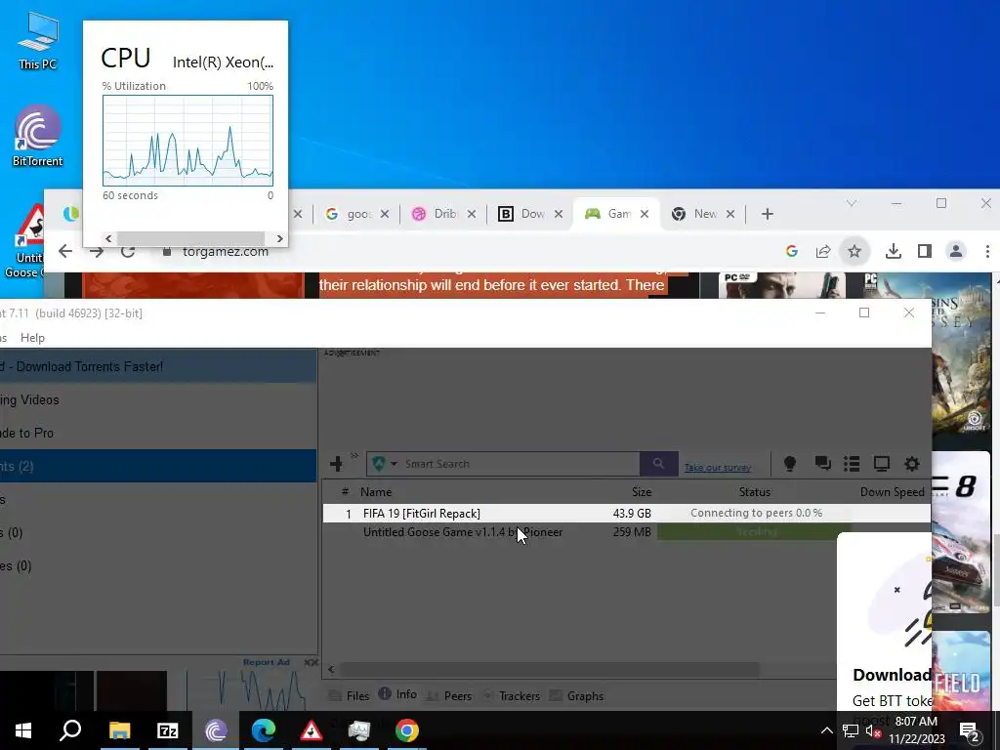Click the purple search button in BitTorrent
Viewport: 1000px width, 750px height.
658,464
